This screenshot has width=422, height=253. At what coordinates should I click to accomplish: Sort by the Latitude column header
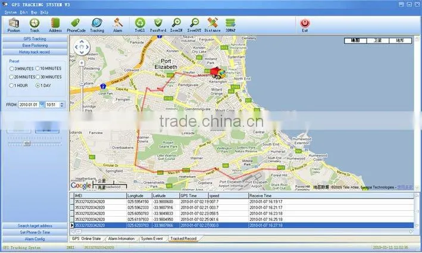[166, 196]
